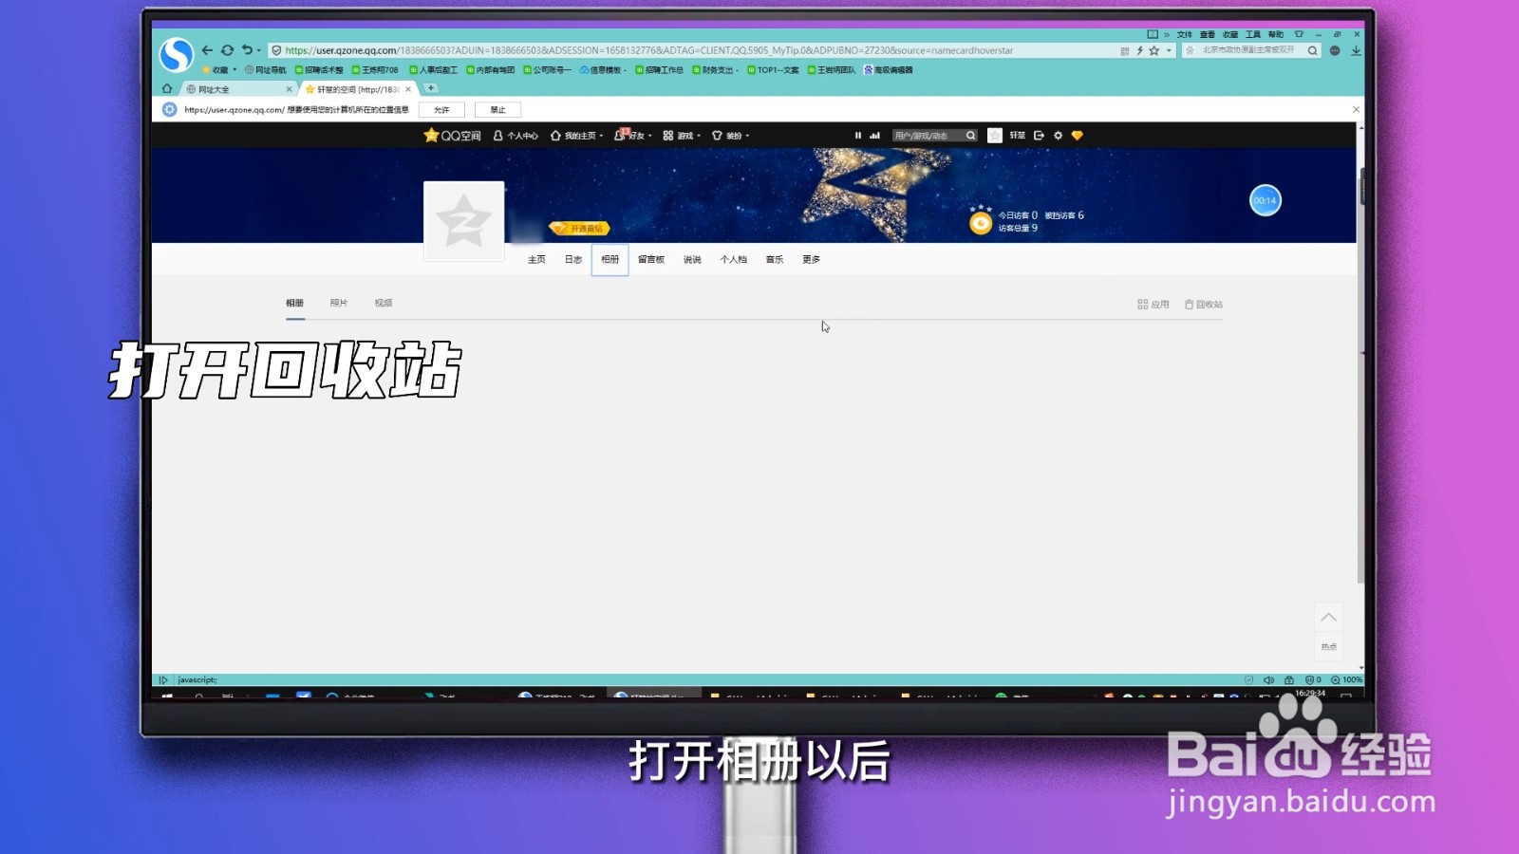Image resolution: width=1519 pixels, height=854 pixels.
Task: Click the yellow diamond icon at top right
Action: pos(1076,135)
